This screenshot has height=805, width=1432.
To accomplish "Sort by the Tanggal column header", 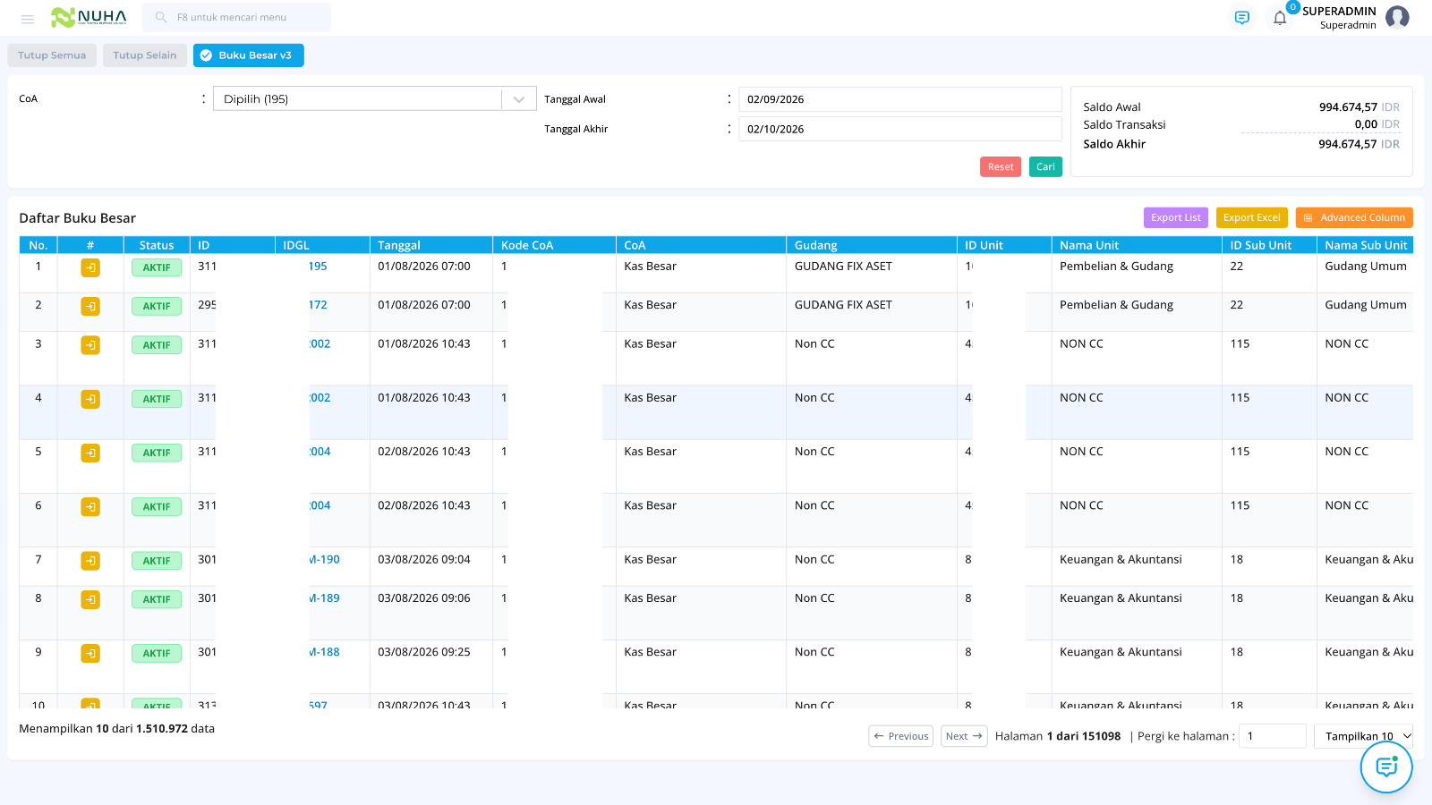I will [430, 245].
